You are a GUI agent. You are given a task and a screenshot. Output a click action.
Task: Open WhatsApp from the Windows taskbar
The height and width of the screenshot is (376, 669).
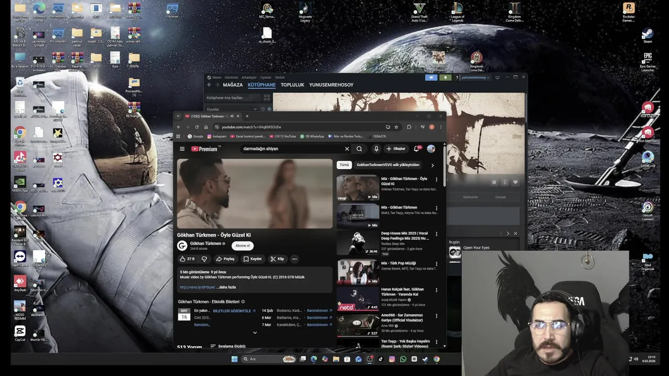(x=403, y=359)
